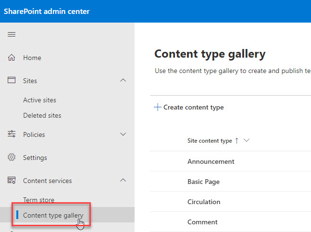Open Deleted sites page
The image size is (311, 232).
42,115
